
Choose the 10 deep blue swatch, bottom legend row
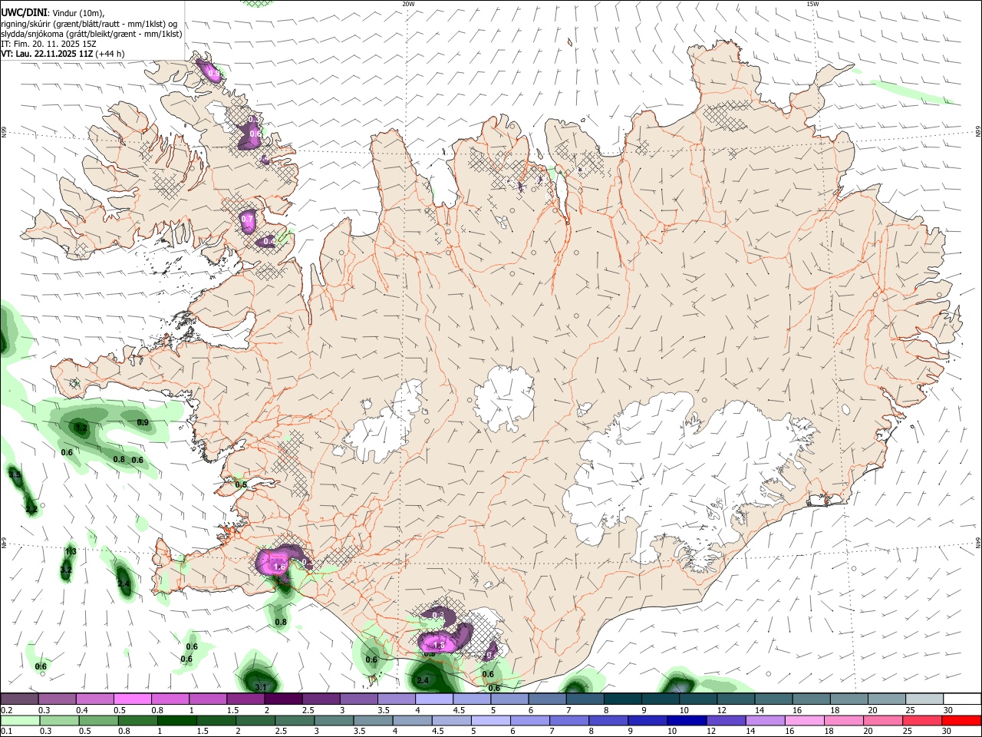pyautogui.click(x=686, y=721)
